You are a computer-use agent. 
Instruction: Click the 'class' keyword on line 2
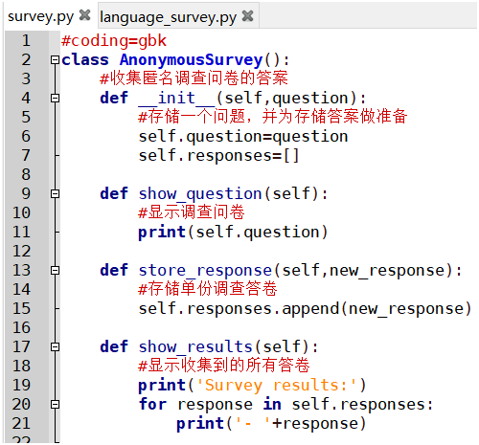coord(85,60)
